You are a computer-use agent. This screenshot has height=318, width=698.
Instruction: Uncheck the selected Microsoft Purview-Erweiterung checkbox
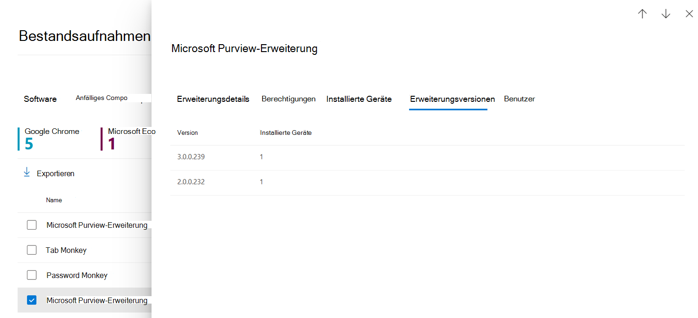32,300
